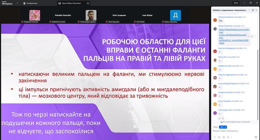Screen dimensions: 260x140
Task: Click the send message arrow icon
Action: [x=256, y=137]
